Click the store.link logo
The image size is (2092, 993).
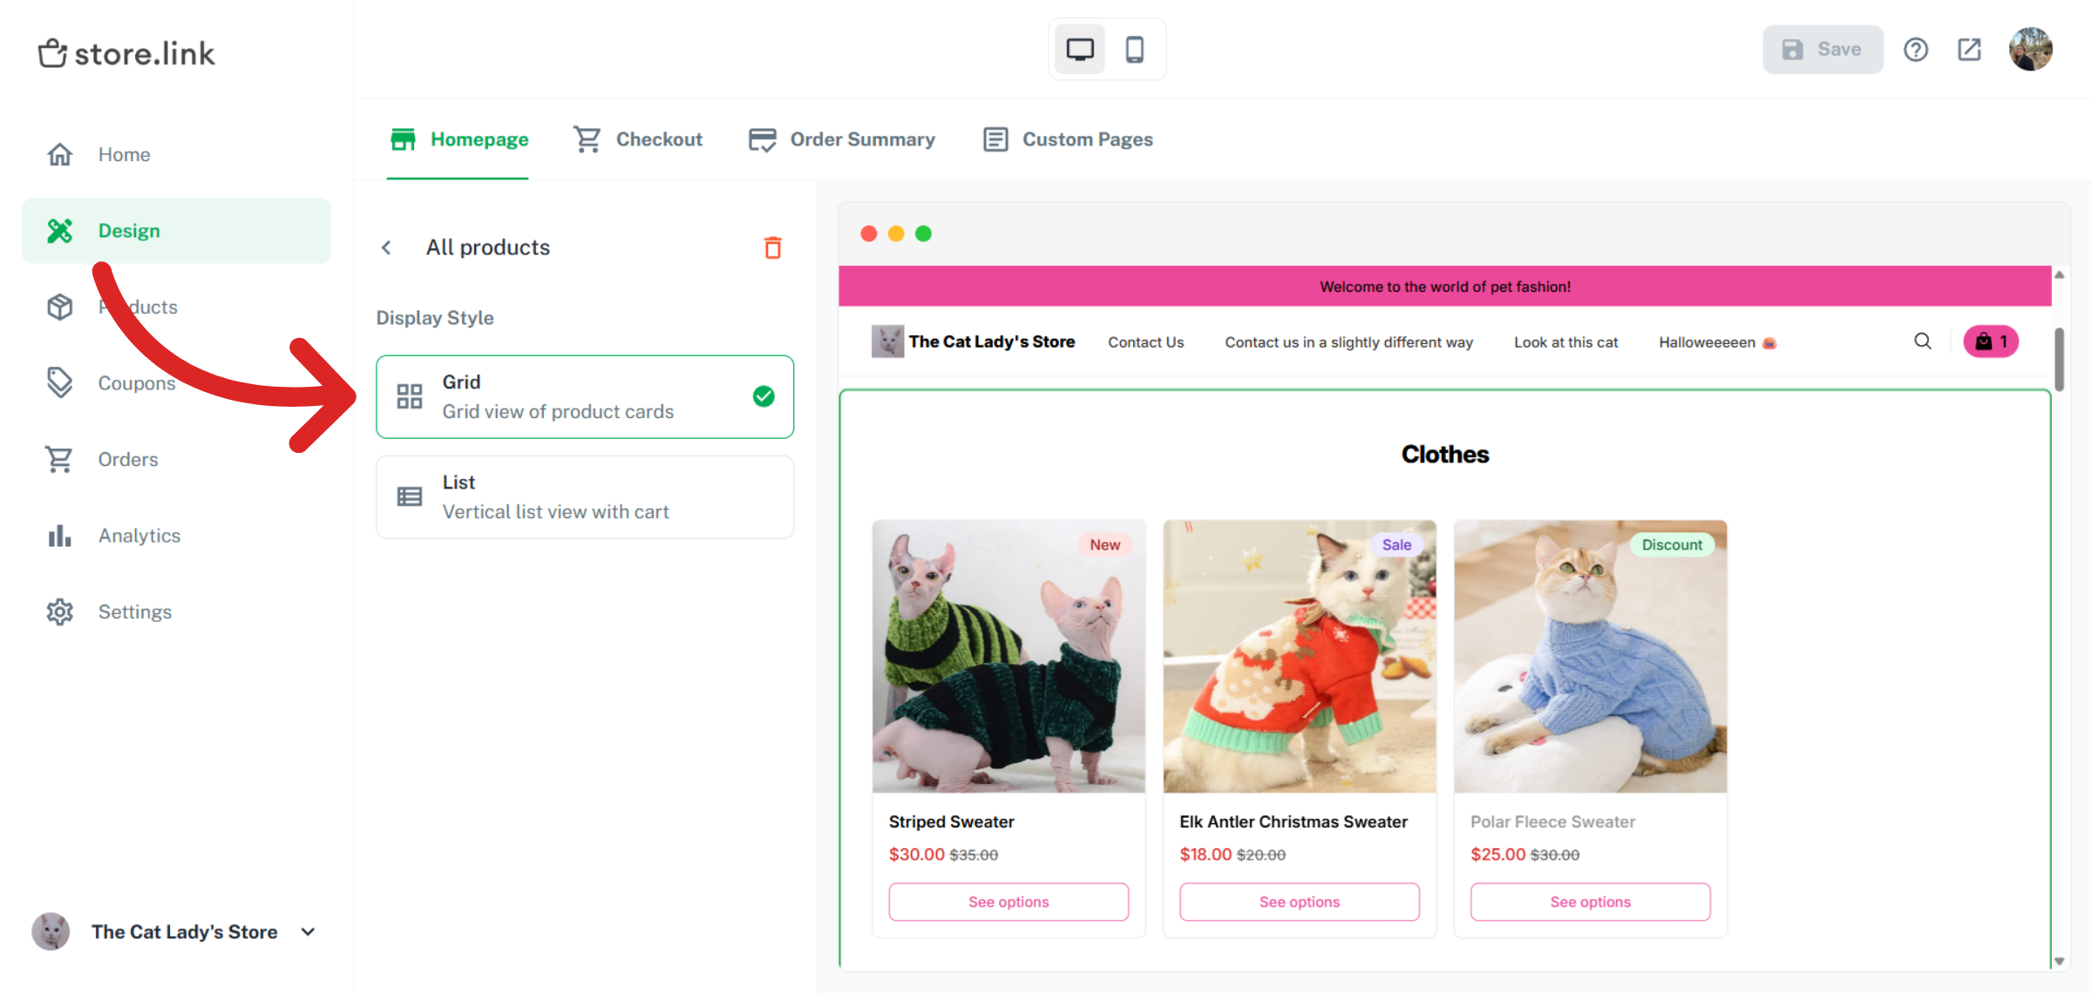pyautogui.click(x=126, y=53)
